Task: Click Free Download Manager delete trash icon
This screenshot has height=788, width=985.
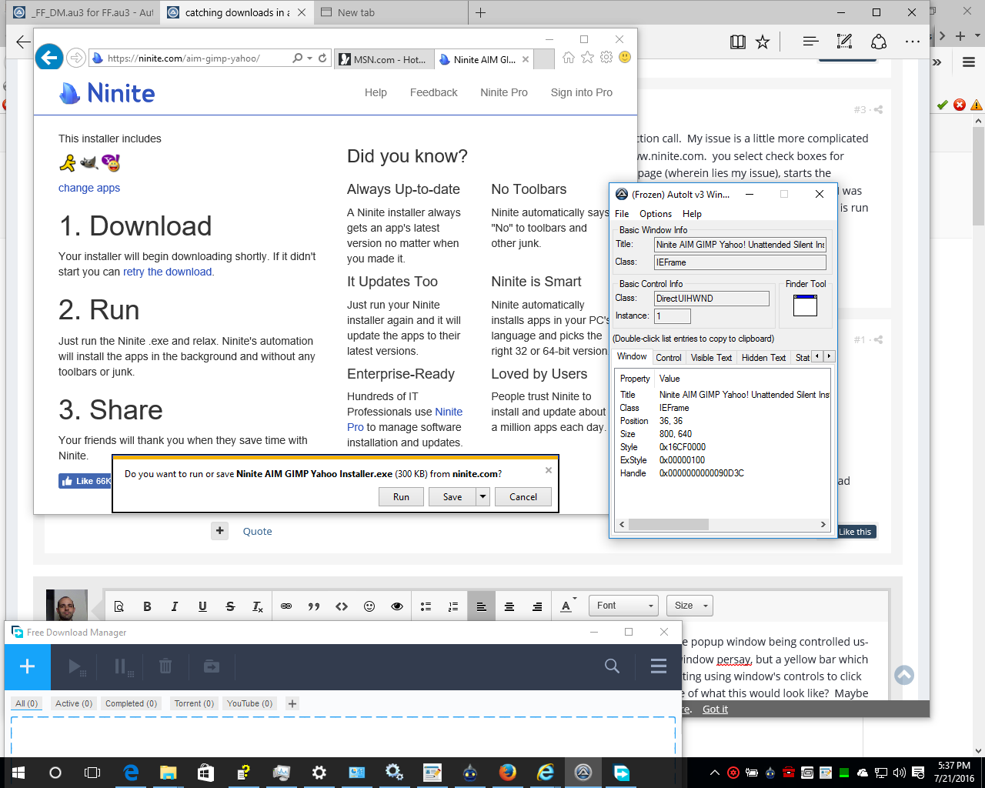Action: click(165, 666)
